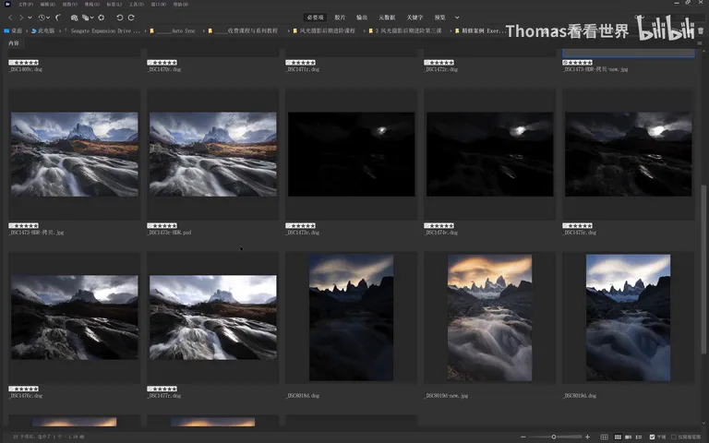This screenshot has width=709, height=443.
Task: Open the 堆栈(S) menu
Action: pyautogui.click(x=91, y=4)
